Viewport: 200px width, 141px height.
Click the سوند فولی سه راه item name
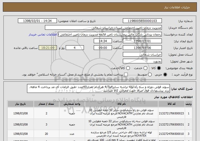122,124
